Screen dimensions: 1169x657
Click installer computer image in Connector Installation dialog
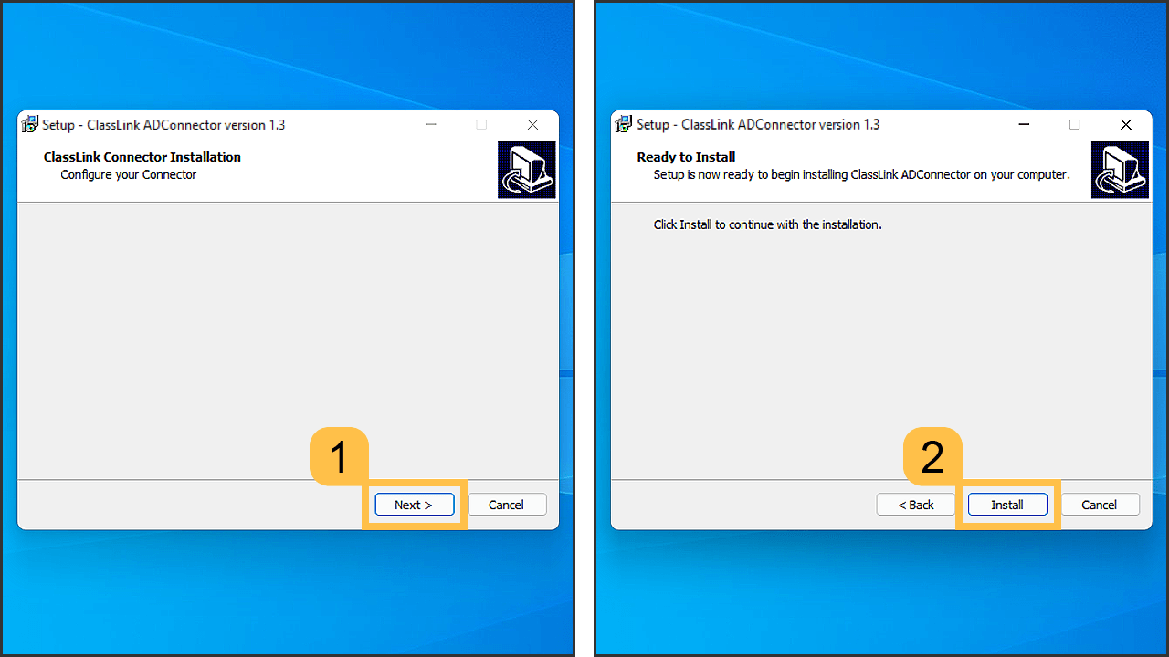click(527, 170)
